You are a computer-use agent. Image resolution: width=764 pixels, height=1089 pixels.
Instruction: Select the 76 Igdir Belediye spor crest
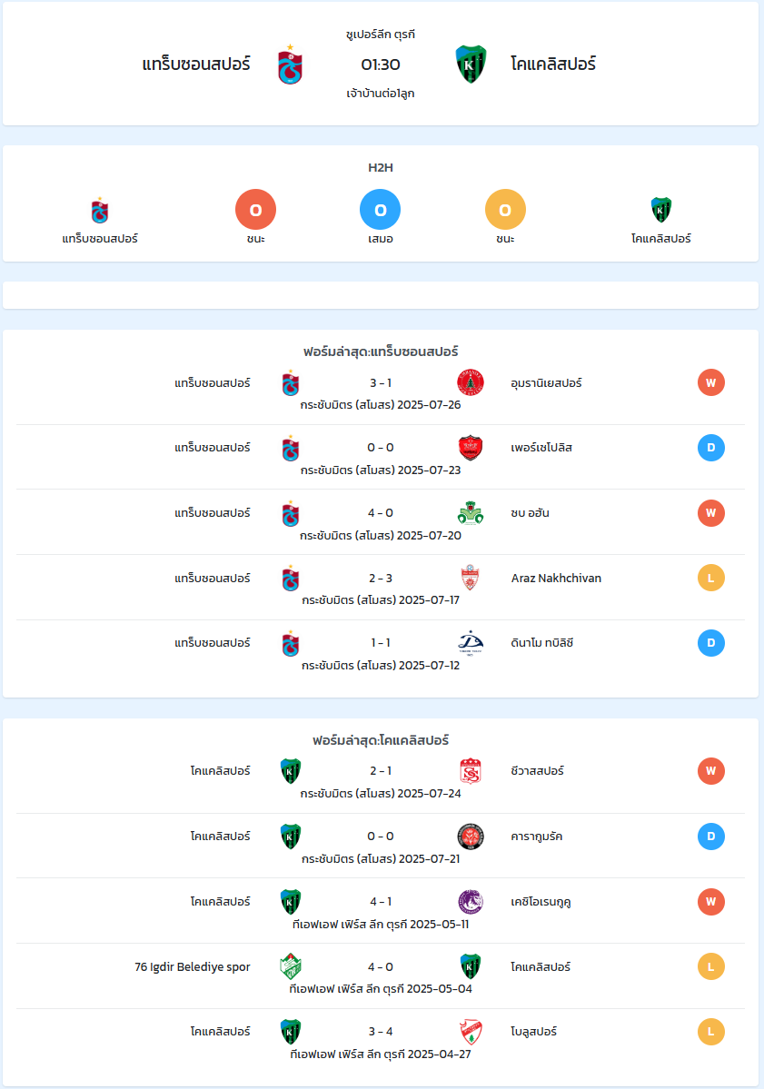pyautogui.click(x=291, y=966)
